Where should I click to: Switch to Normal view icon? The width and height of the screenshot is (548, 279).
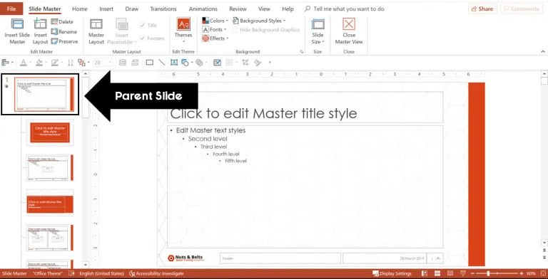tap(425, 274)
